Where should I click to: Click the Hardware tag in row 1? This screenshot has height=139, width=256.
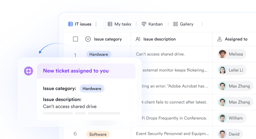[x=98, y=54]
